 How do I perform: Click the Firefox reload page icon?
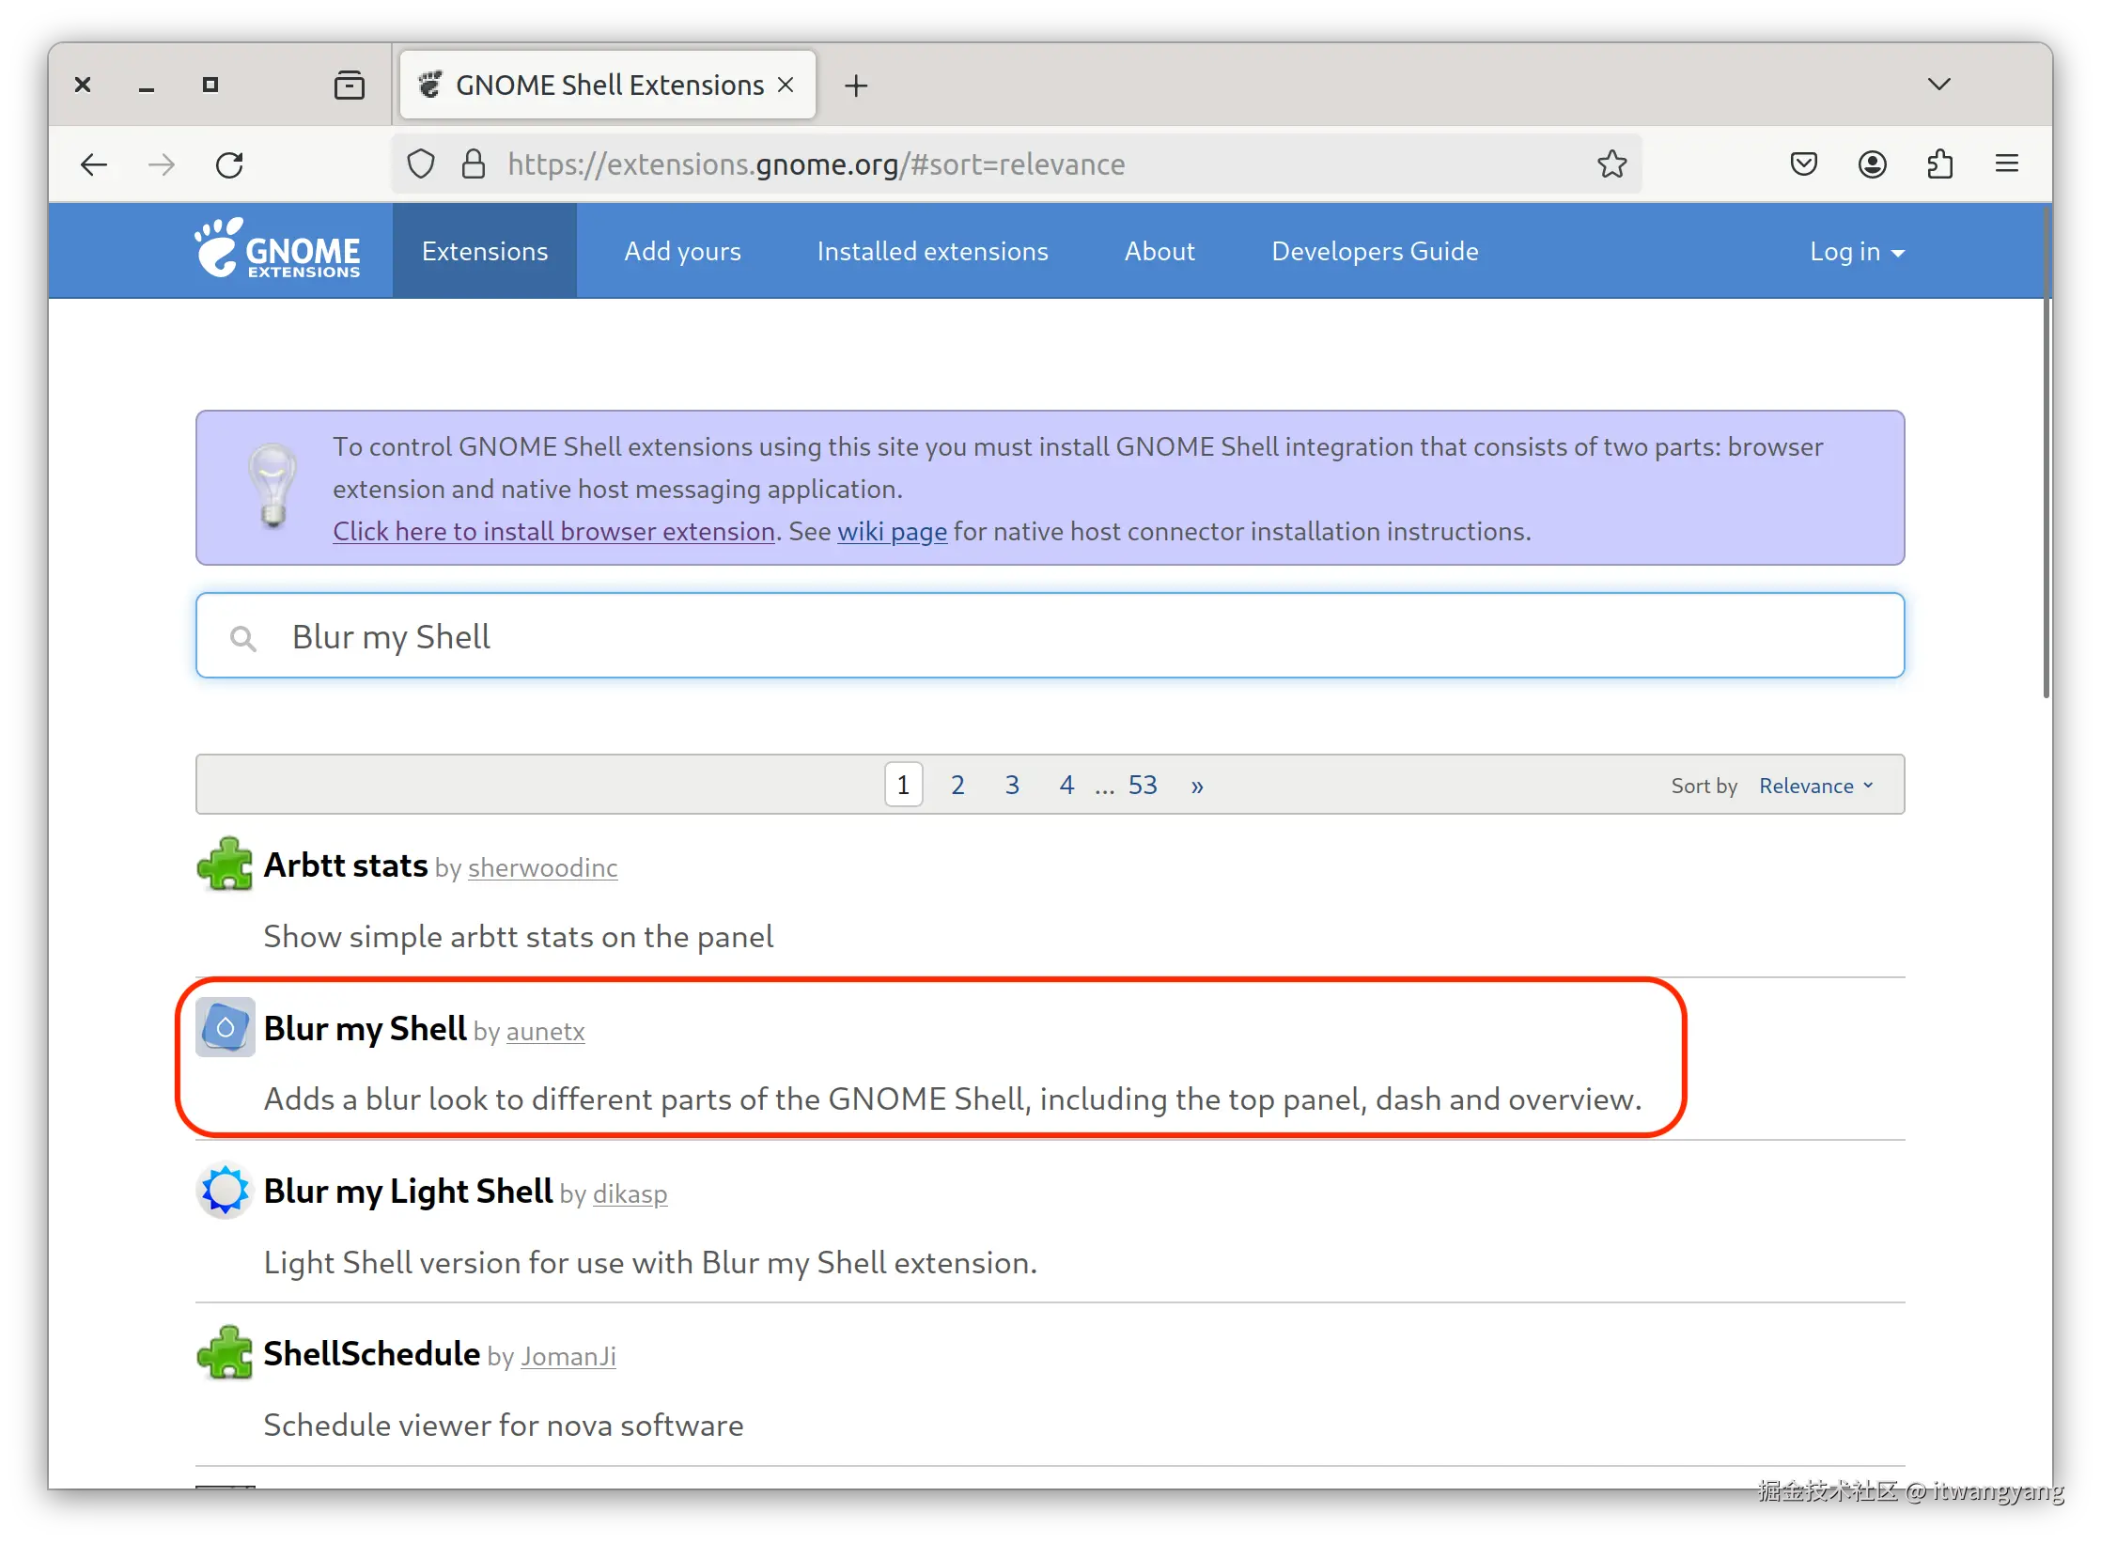[229, 164]
